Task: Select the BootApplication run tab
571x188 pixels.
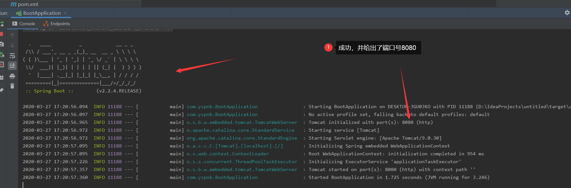Action: tap(41, 13)
